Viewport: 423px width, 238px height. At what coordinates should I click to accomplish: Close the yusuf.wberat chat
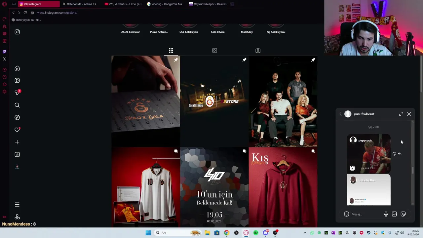(x=409, y=114)
